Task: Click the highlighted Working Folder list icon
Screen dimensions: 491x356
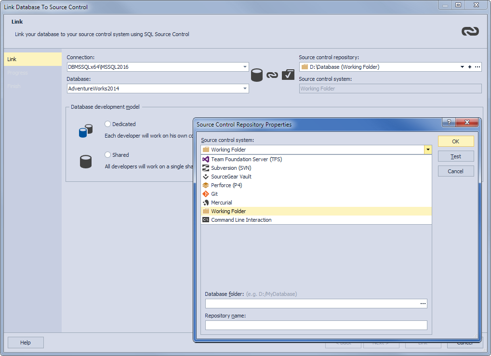Action: (205, 211)
